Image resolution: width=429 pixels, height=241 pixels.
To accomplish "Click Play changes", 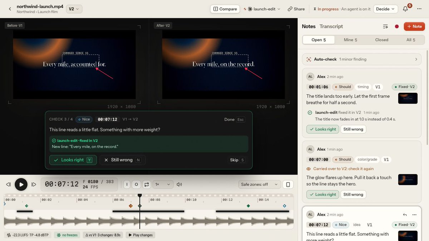I will pos(140,235).
